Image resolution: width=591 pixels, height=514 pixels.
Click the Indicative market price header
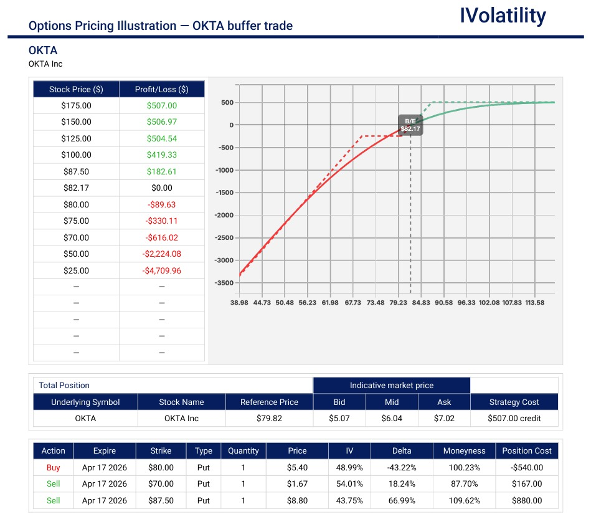click(x=391, y=385)
